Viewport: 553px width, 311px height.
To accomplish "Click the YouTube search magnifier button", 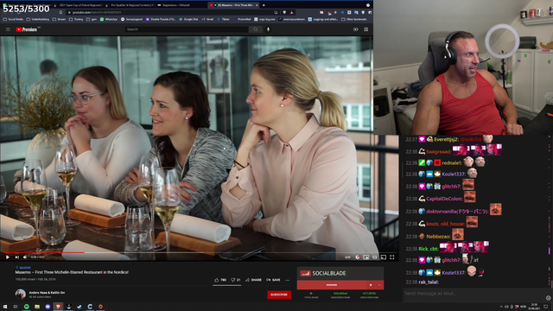I will (x=256, y=29).
